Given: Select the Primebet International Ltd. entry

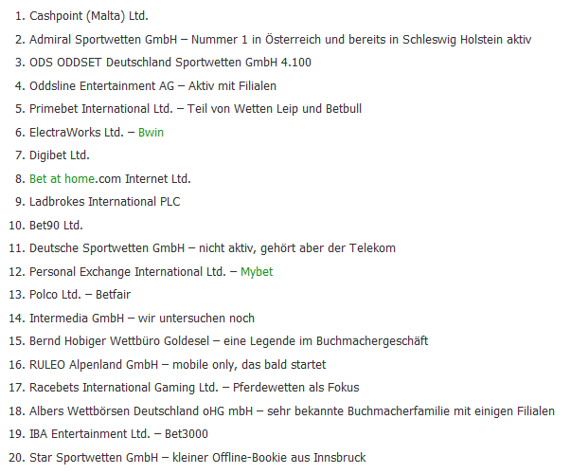Looking at the screenshot, I should click(x=196, y=109).
